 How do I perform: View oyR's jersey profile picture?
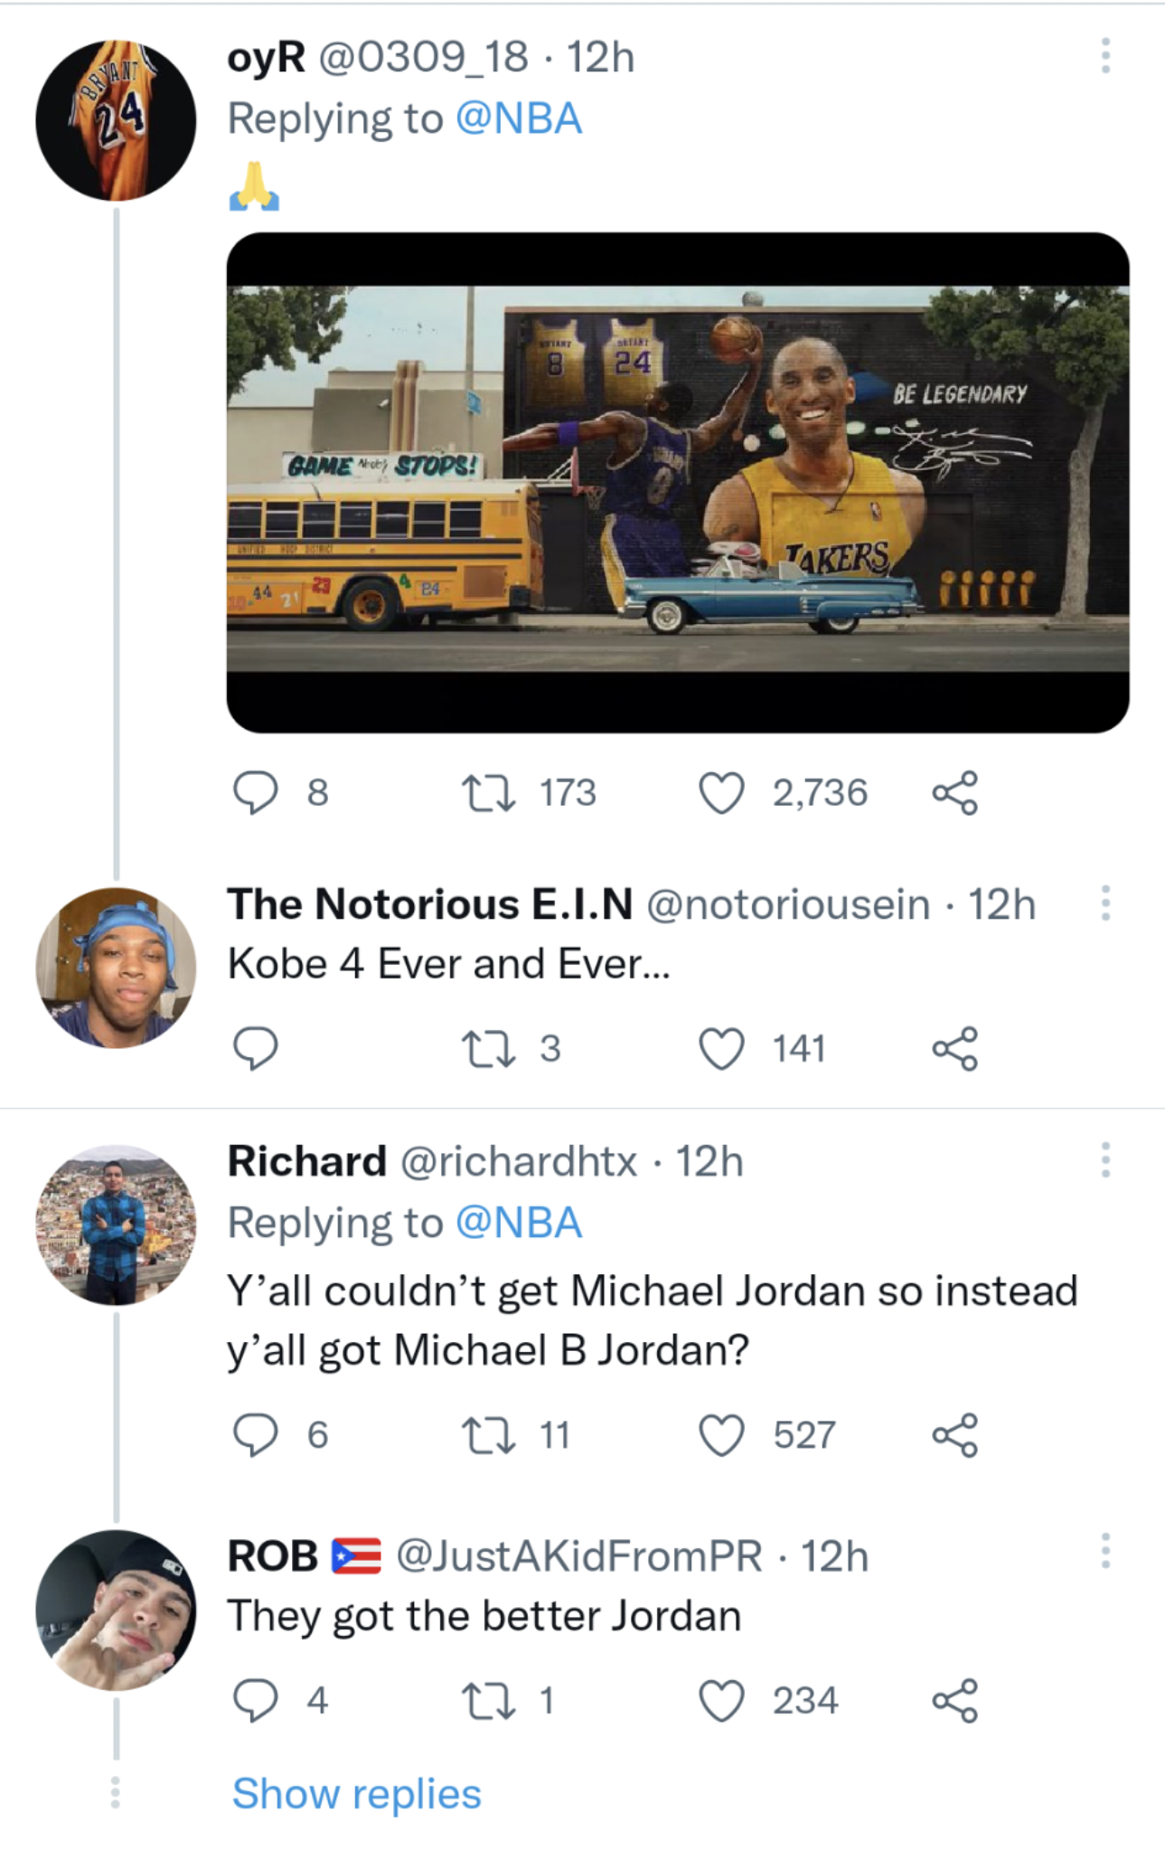(x=116, y=120)
